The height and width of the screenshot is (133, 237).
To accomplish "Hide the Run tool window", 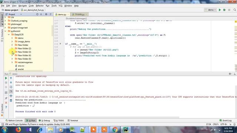I will [234, 74].
